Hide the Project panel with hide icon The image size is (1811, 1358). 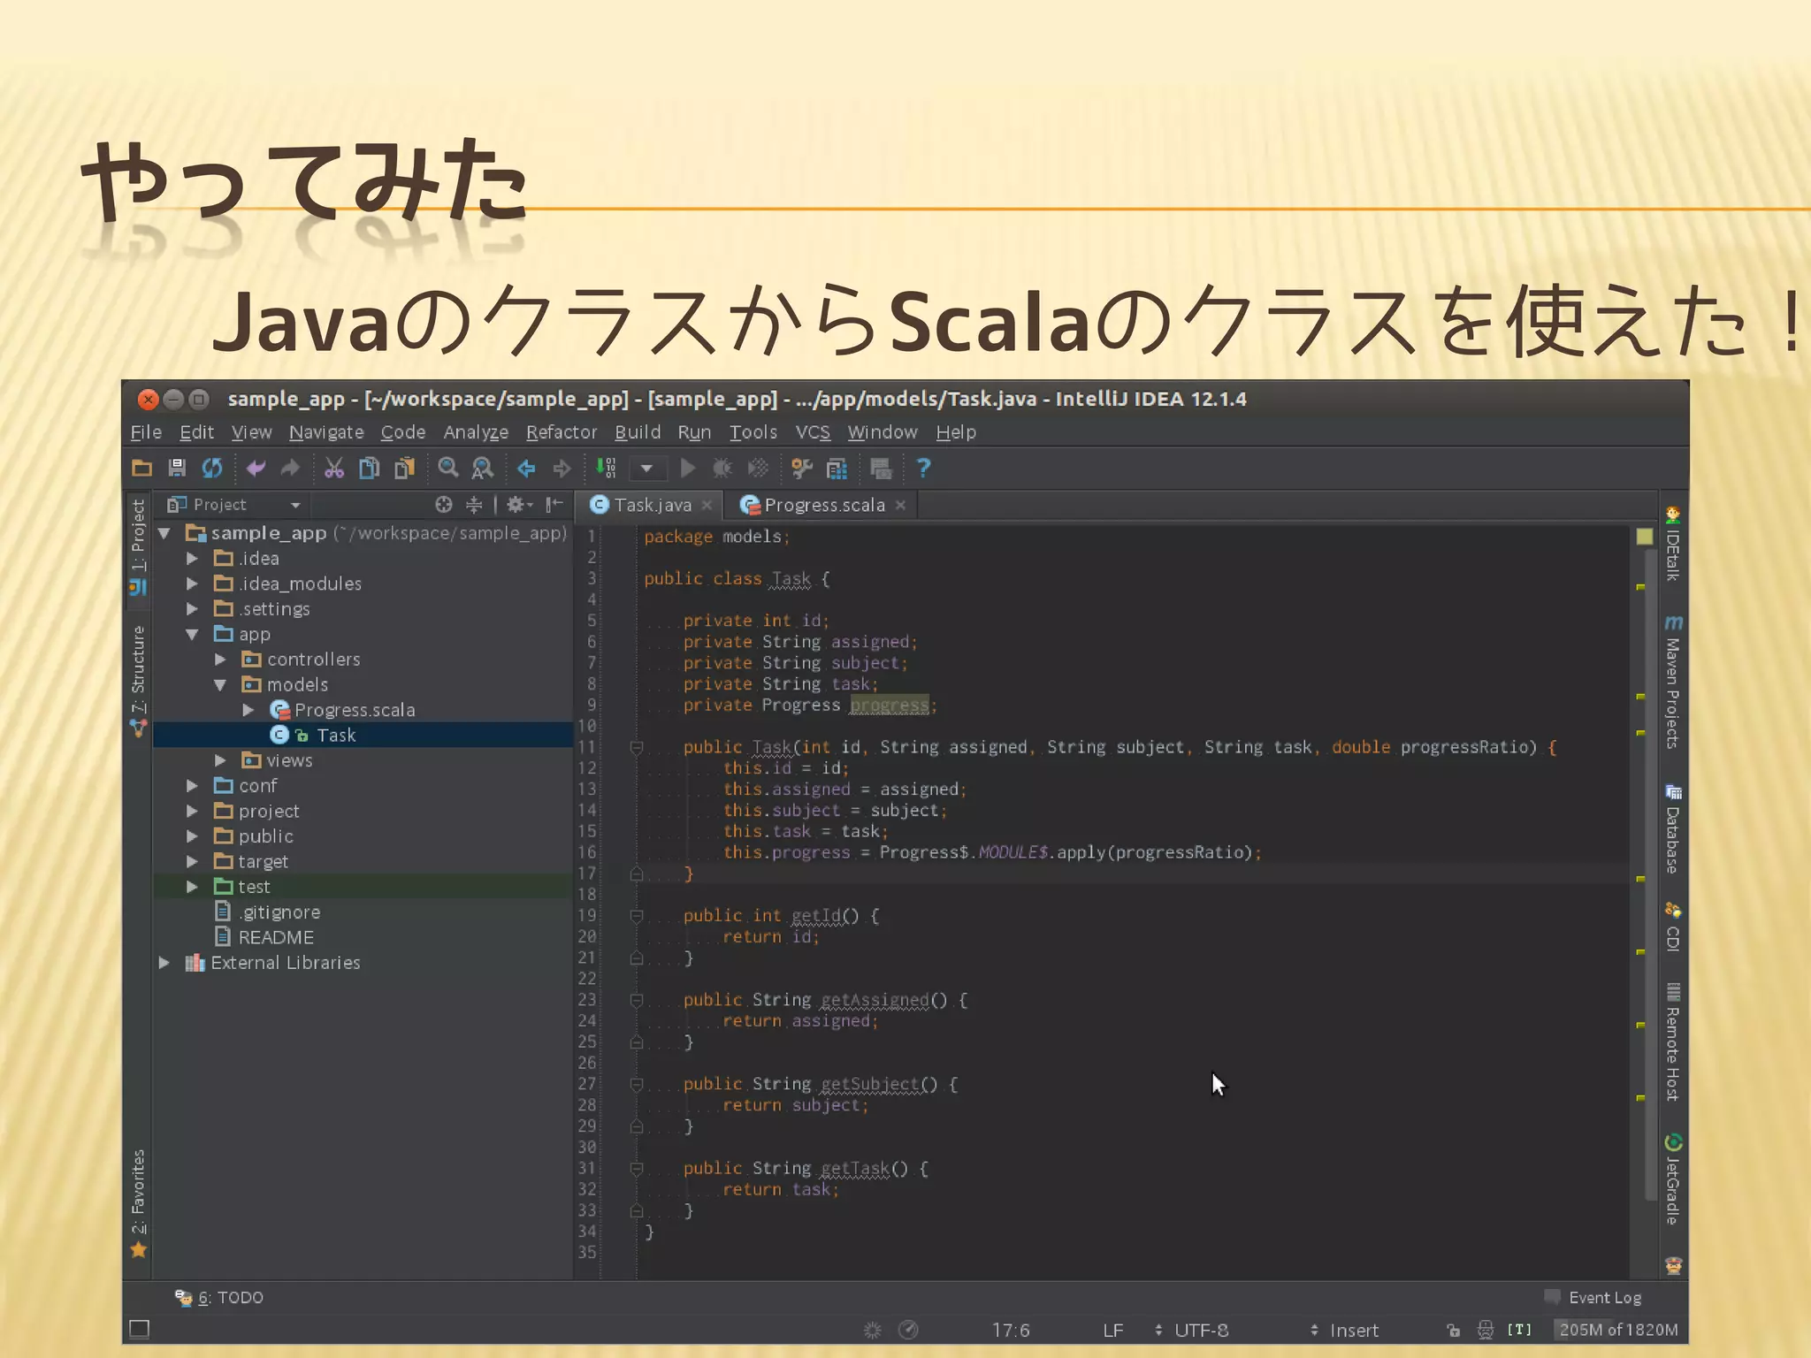tap(554, 505)
